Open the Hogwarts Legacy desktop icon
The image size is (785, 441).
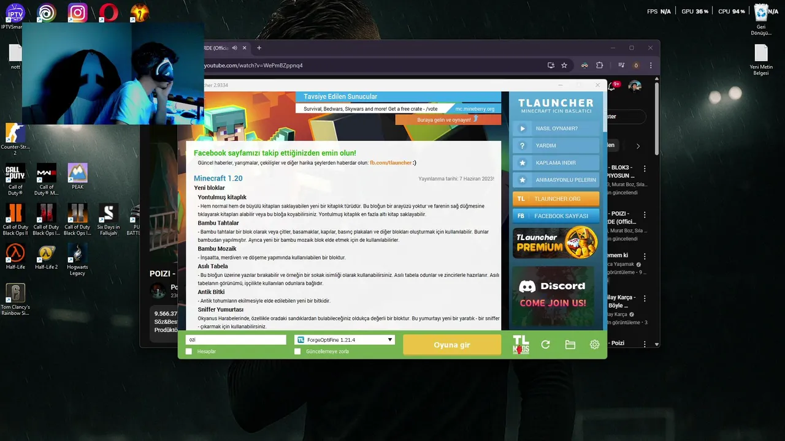click(77, 260)
